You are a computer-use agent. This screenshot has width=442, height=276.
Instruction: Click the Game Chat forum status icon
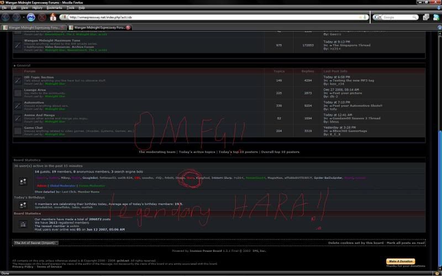coord(18,131)
